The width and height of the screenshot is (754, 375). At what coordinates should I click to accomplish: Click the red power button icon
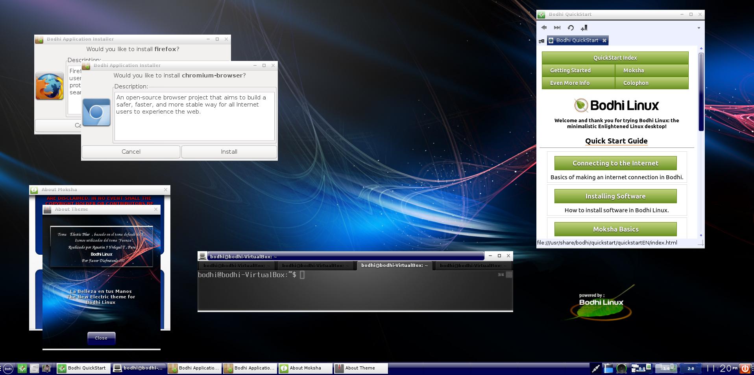click(745, 368)
